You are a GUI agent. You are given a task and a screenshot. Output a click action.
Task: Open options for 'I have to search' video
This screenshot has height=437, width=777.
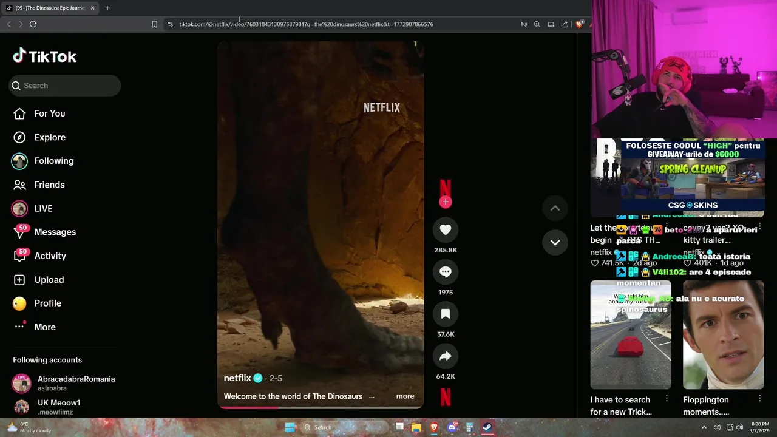click(667, 399)
